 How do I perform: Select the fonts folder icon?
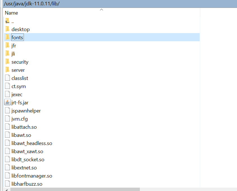point(8,37)
